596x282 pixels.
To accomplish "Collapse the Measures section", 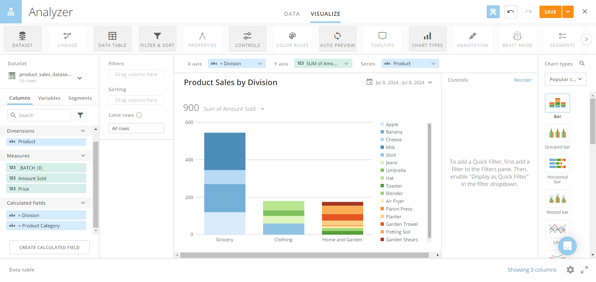I will pyautogui.click(x=83, y=156).
